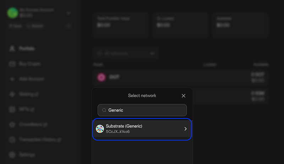Expand the account switcher chevron in the sidebar

pyautogui.click(x=69, y=13)
